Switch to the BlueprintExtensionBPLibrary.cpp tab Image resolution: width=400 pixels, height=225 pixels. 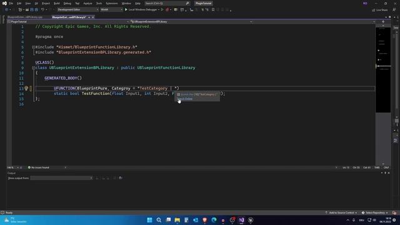click(25, 17)
